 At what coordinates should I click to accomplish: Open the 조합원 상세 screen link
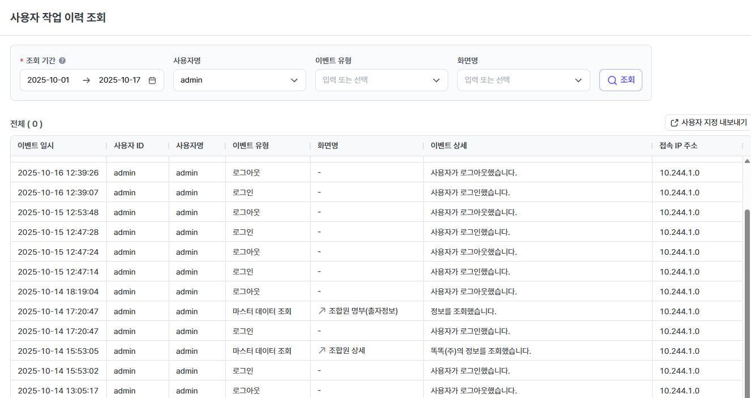[x=346, y=351]
